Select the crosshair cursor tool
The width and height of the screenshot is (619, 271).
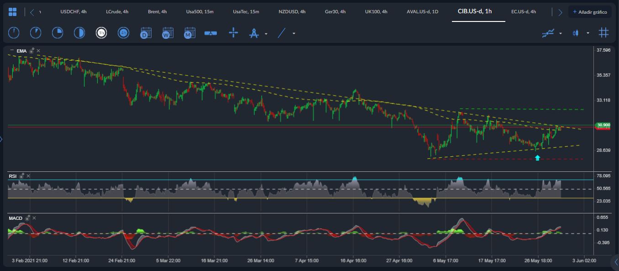tap(233, 33)
